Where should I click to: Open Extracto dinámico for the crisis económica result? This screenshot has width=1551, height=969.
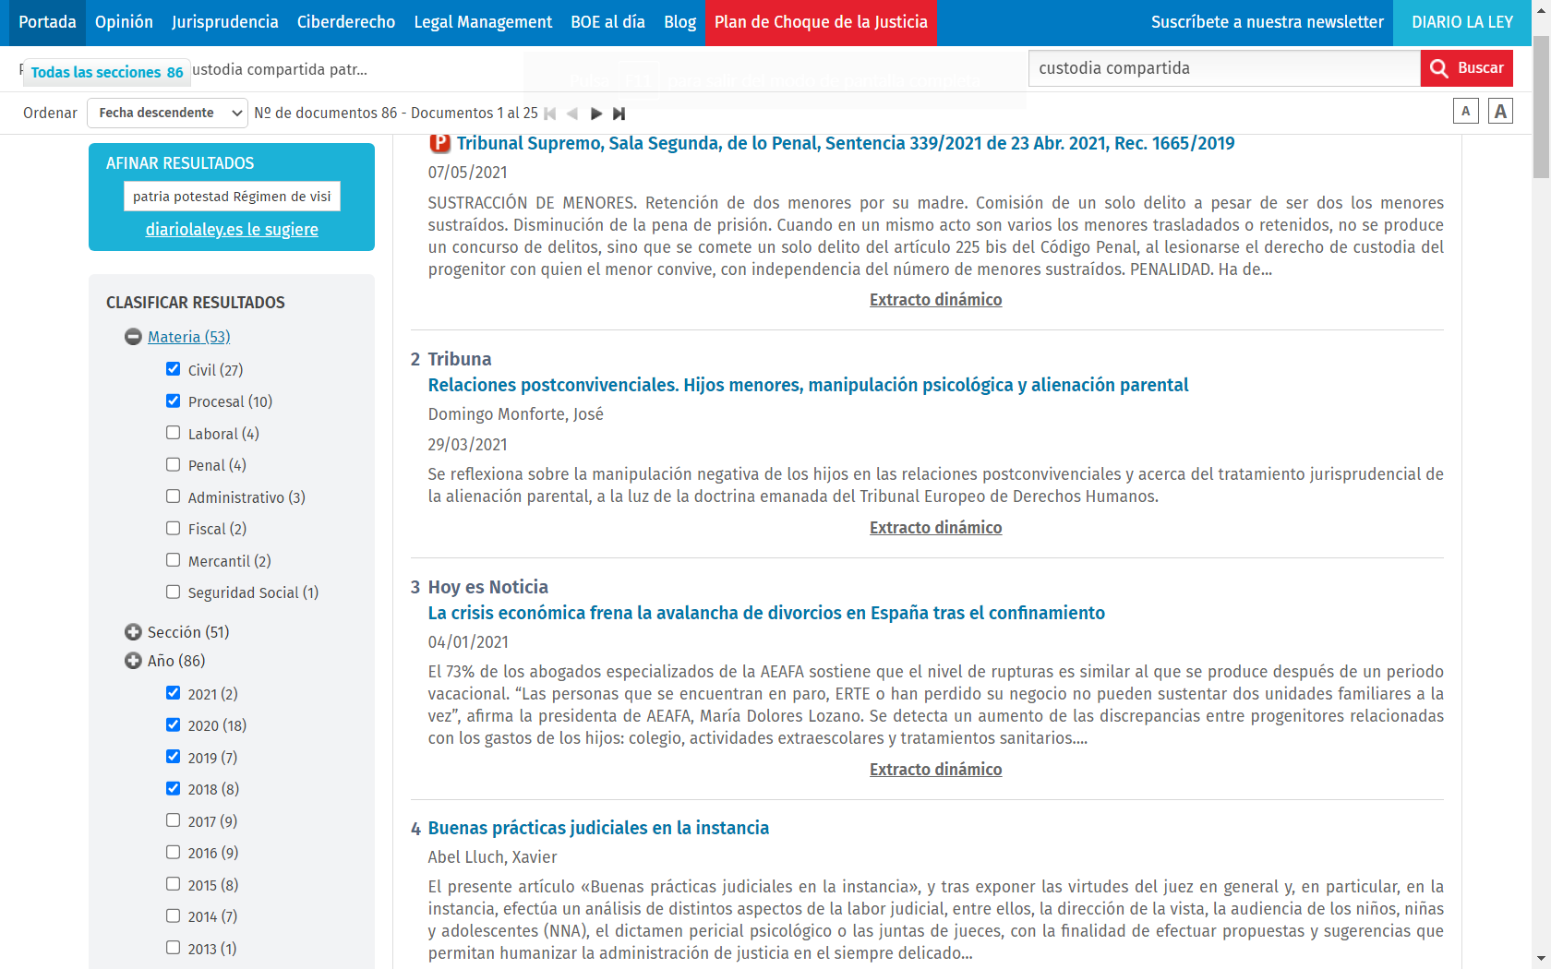(x=935, y=770)
